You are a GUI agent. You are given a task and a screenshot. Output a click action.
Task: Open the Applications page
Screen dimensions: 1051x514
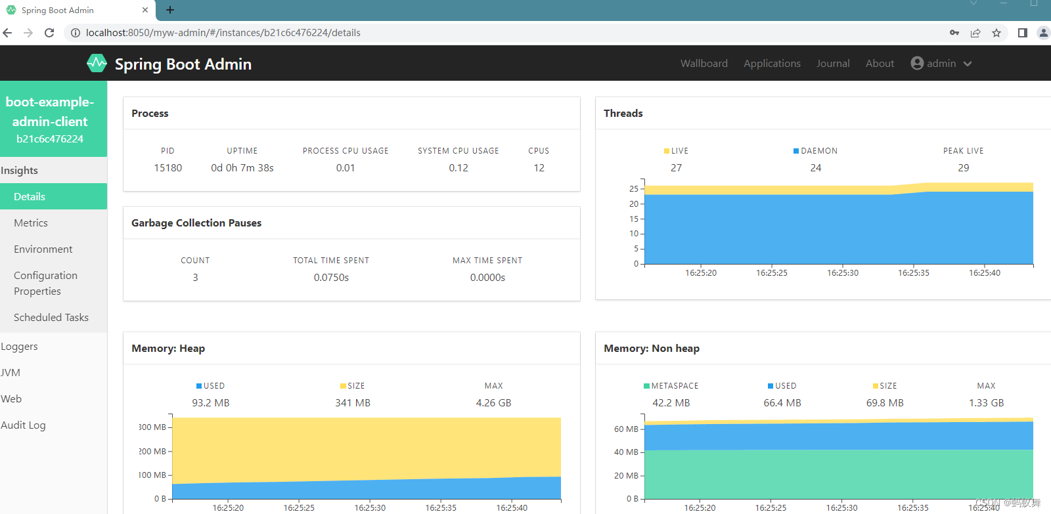772,64
